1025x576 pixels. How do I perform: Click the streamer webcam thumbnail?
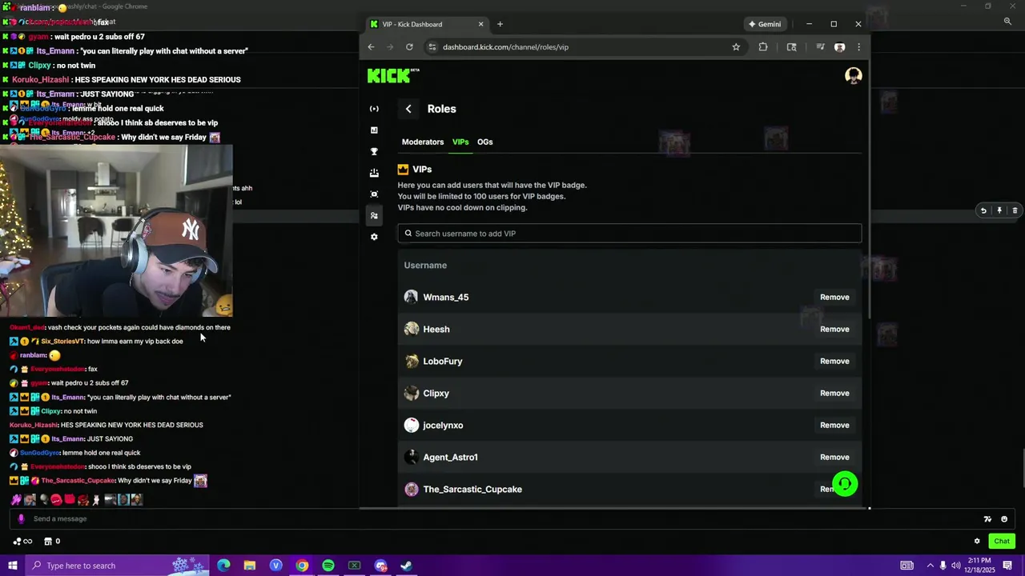[116, 230]
